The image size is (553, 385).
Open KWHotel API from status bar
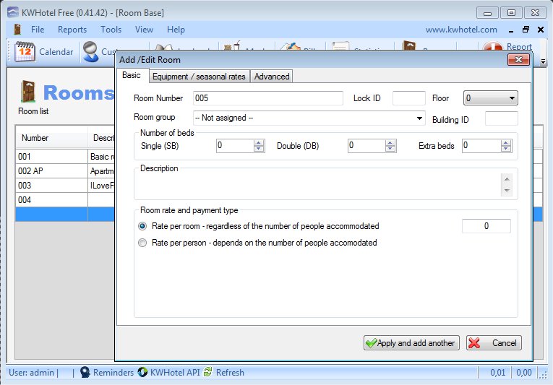[143, 373]
